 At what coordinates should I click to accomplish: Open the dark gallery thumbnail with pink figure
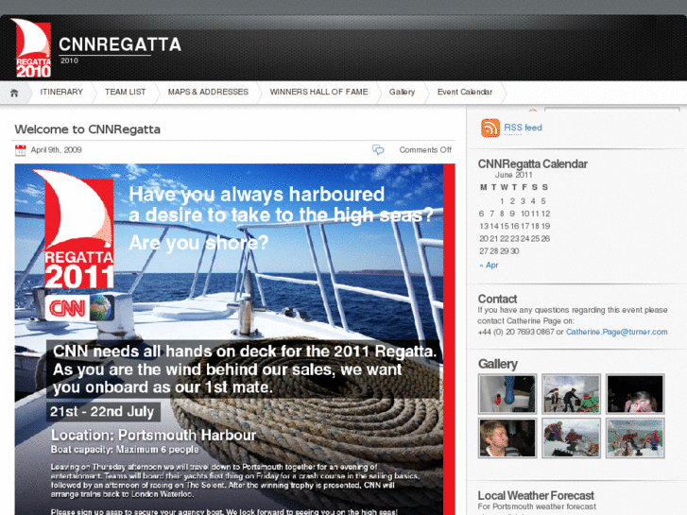[635, 394]
